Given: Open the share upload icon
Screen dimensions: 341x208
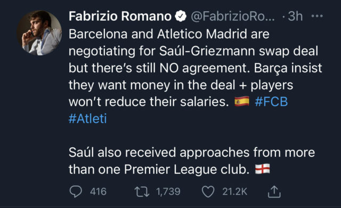Looking at the screenshot, I should [274, 192].
